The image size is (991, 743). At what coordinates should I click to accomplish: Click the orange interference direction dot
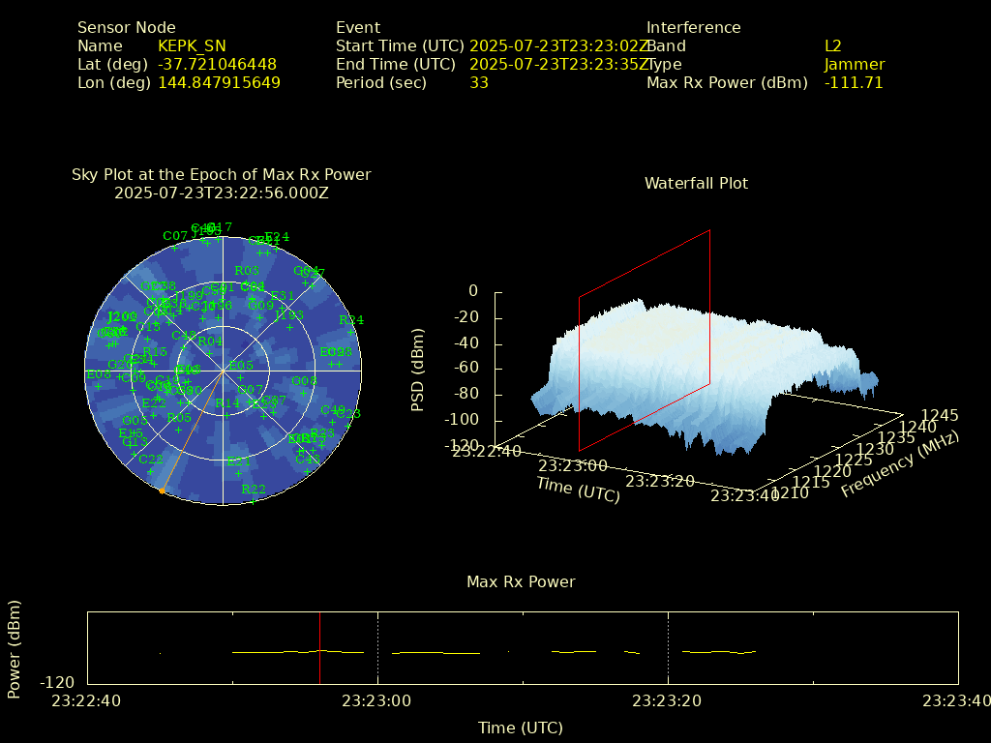pyautogui.click(x=162, y=491)
